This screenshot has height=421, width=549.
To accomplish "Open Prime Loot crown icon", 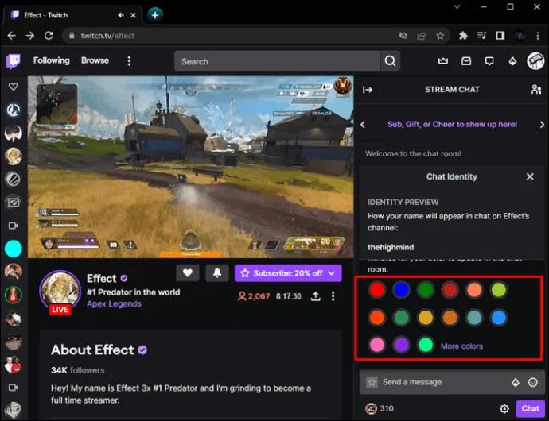I will click(x=443, y=61).
